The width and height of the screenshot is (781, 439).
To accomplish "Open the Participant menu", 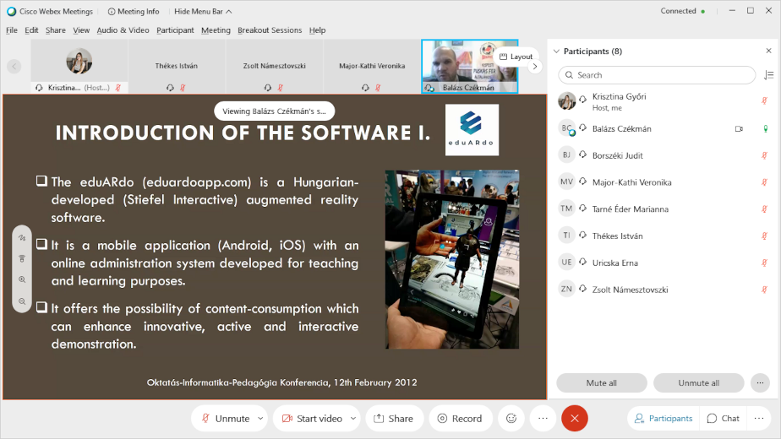I will 175,30.
